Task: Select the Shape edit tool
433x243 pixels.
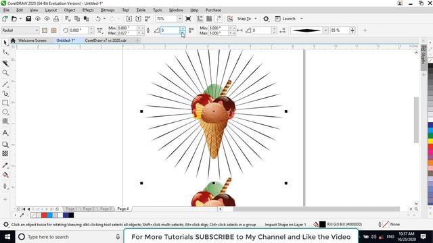Action: click(5, 52)
